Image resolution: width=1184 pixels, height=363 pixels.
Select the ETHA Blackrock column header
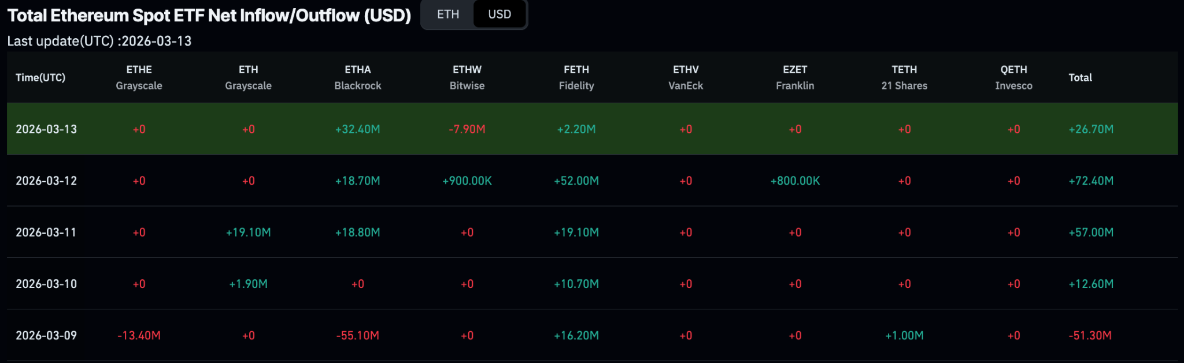(358, 77)
